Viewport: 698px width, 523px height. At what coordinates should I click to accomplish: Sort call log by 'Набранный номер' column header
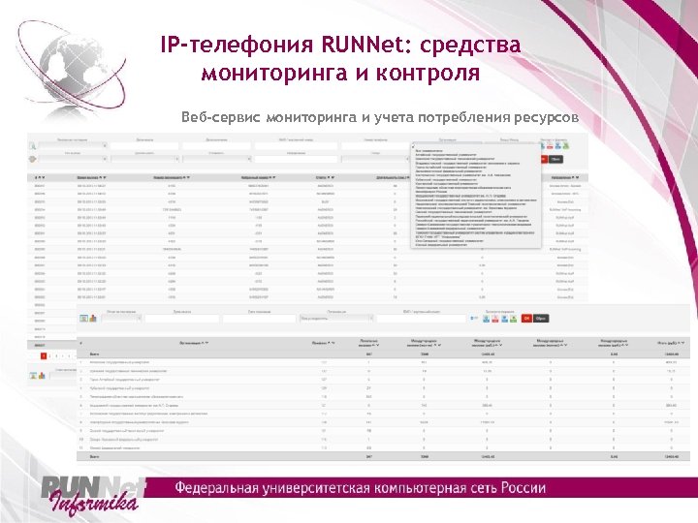point(258,178)
